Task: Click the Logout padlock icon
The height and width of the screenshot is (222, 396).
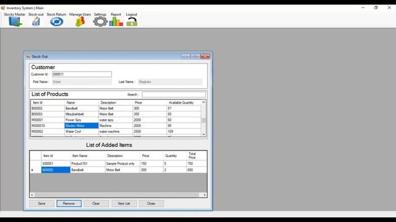Action: (132, 22)
